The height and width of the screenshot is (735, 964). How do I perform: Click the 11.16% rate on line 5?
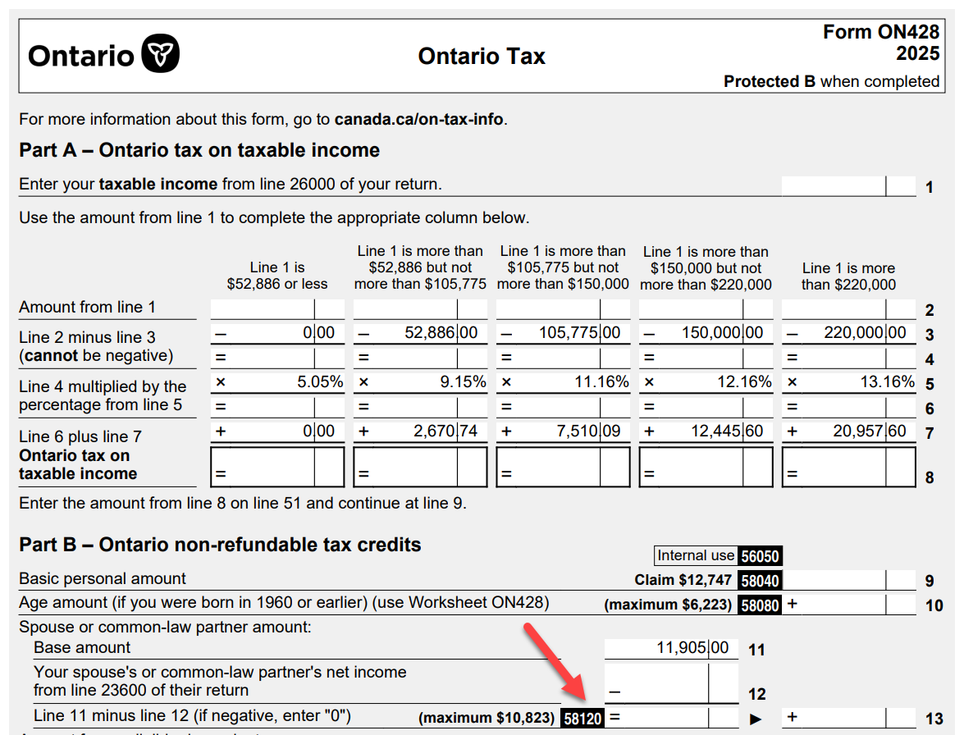[601, 382]
